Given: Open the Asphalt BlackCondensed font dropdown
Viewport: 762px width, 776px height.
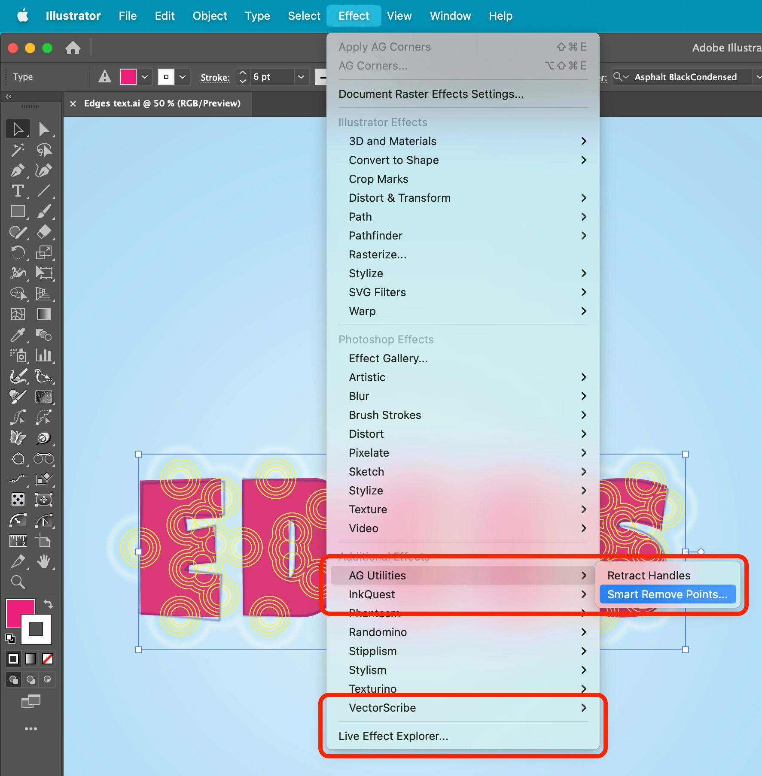Looking at the screenshot, I should point(759,77).
